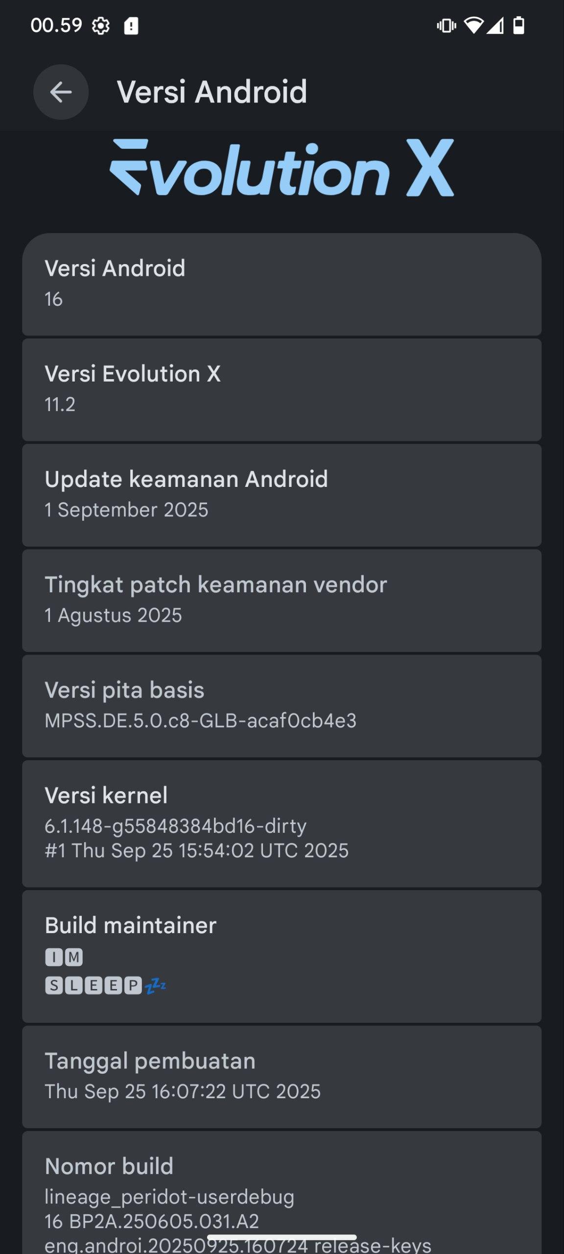This screenshot has height=1254, width=564.
Task: Tap the Nomor build entry
Action: [282, 1195]
